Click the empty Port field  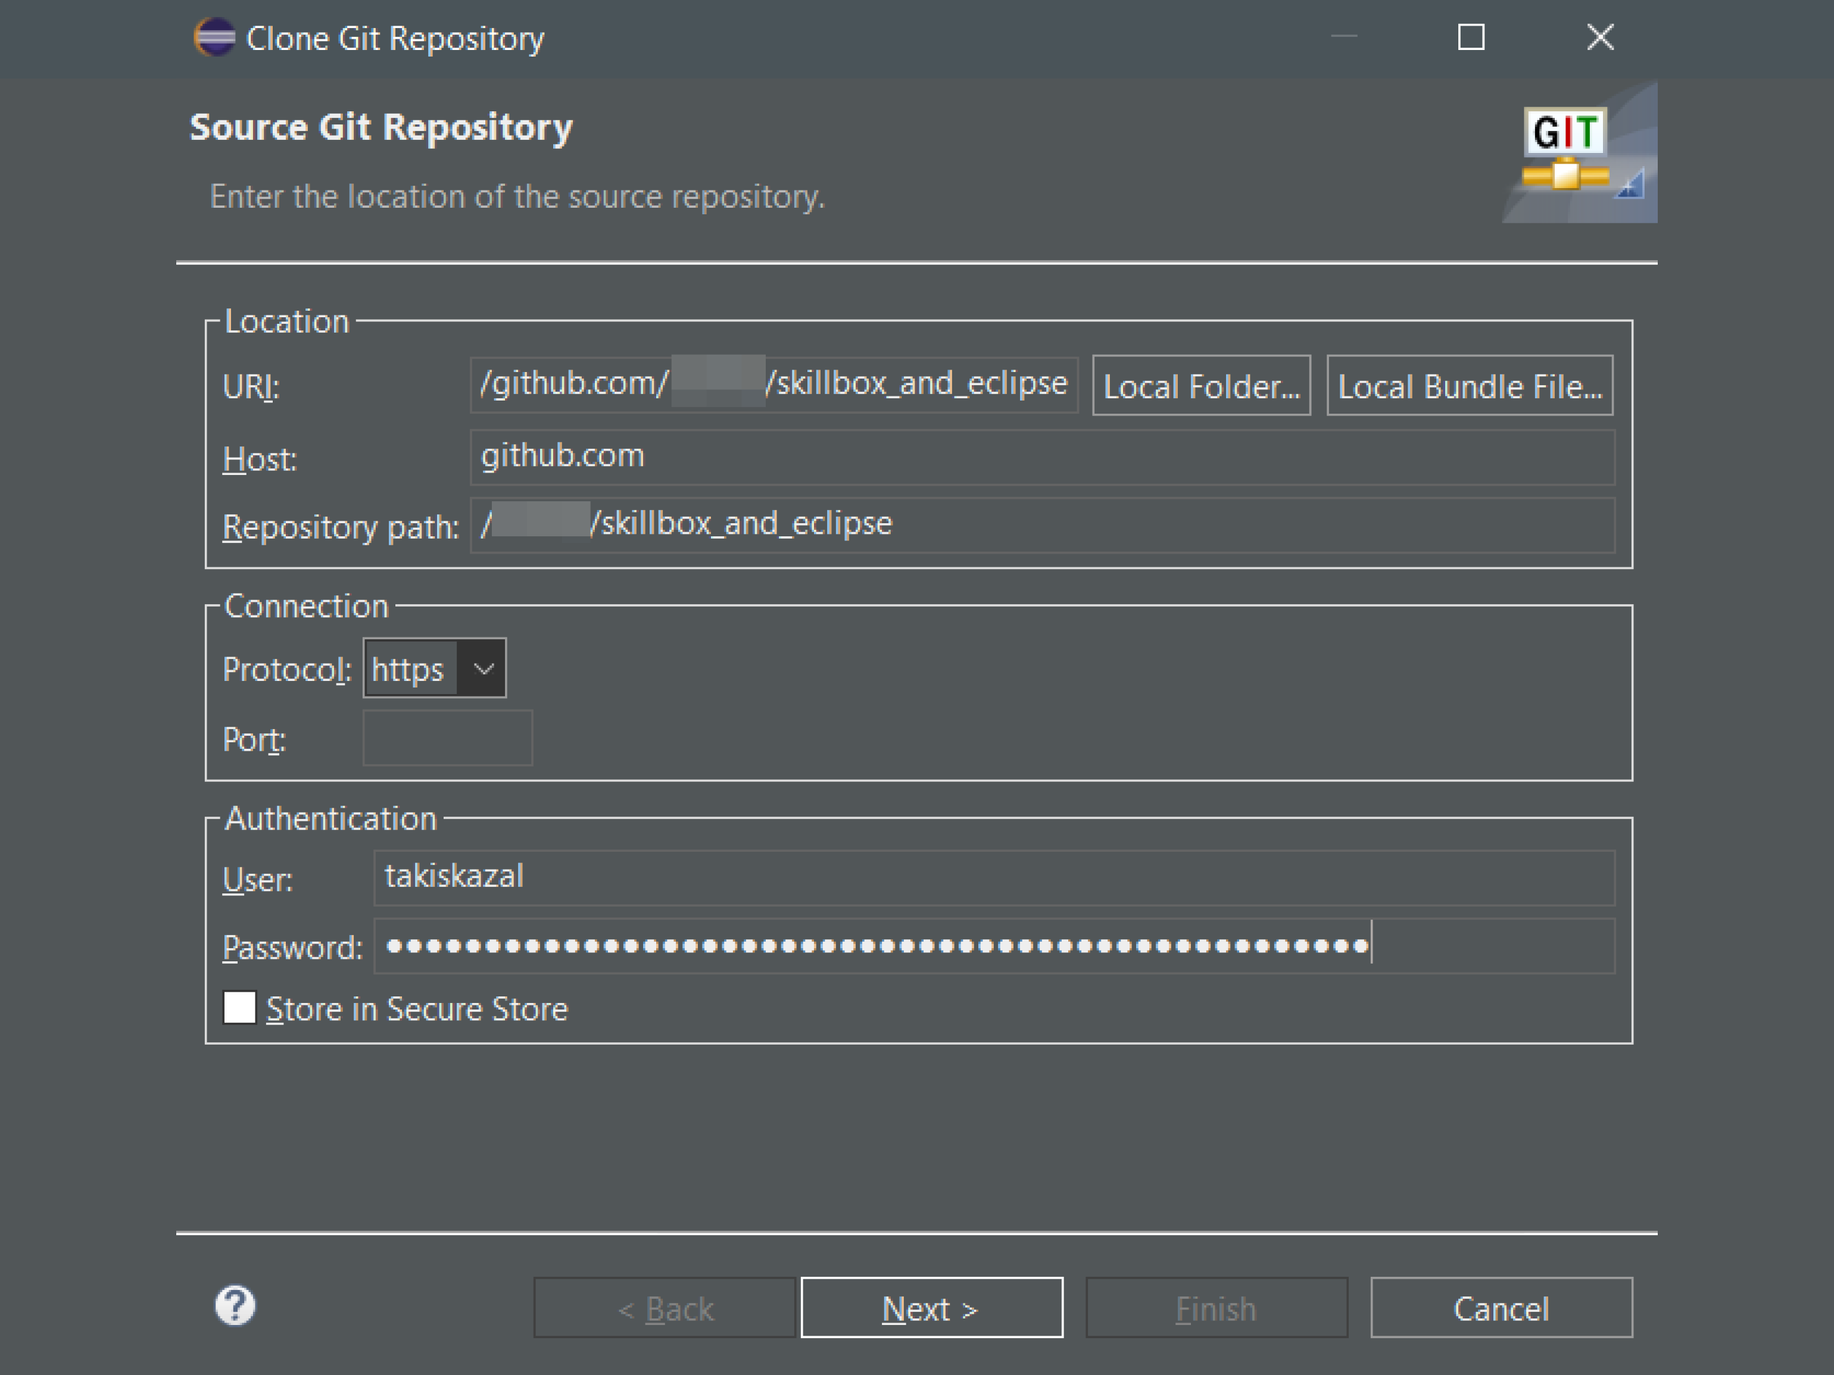coord(448,737)
